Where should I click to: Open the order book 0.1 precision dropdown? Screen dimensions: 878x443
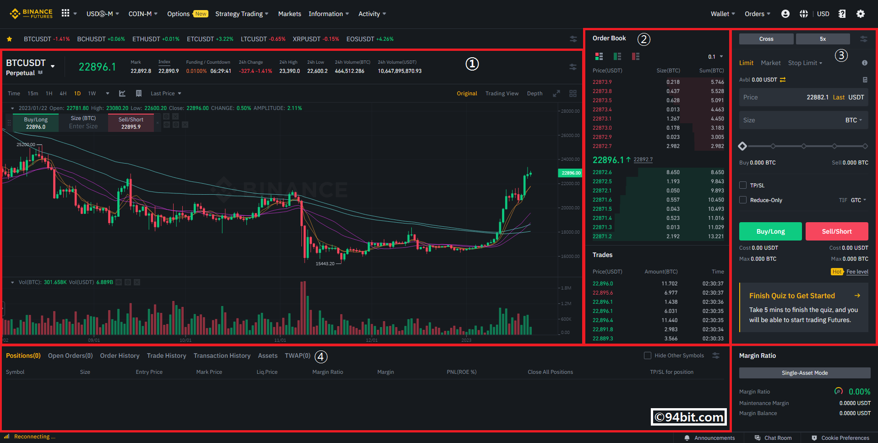click(715, 57)
